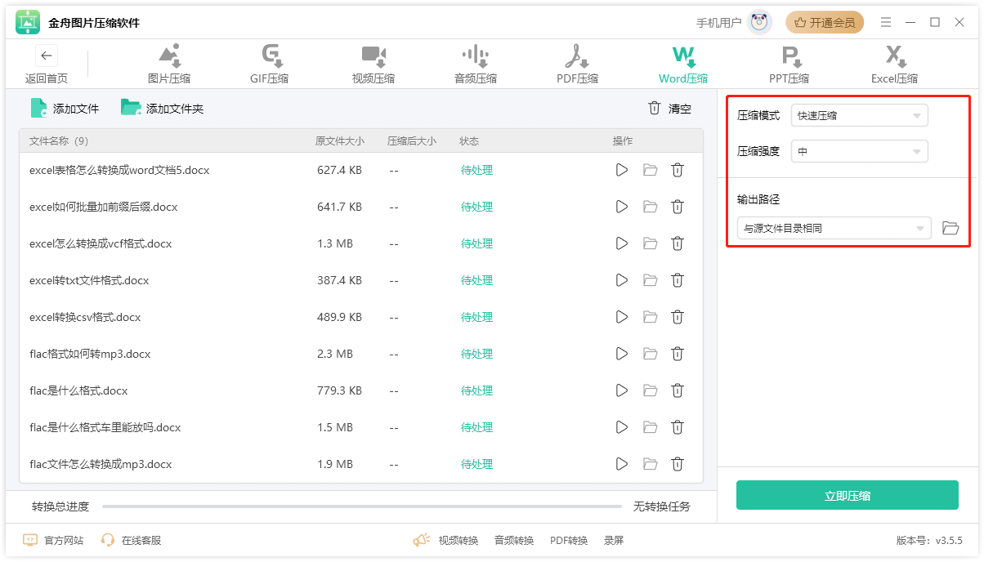Switch to PPT压缩 tab
This screenshot has width=984, height=562.
point(789,65)
